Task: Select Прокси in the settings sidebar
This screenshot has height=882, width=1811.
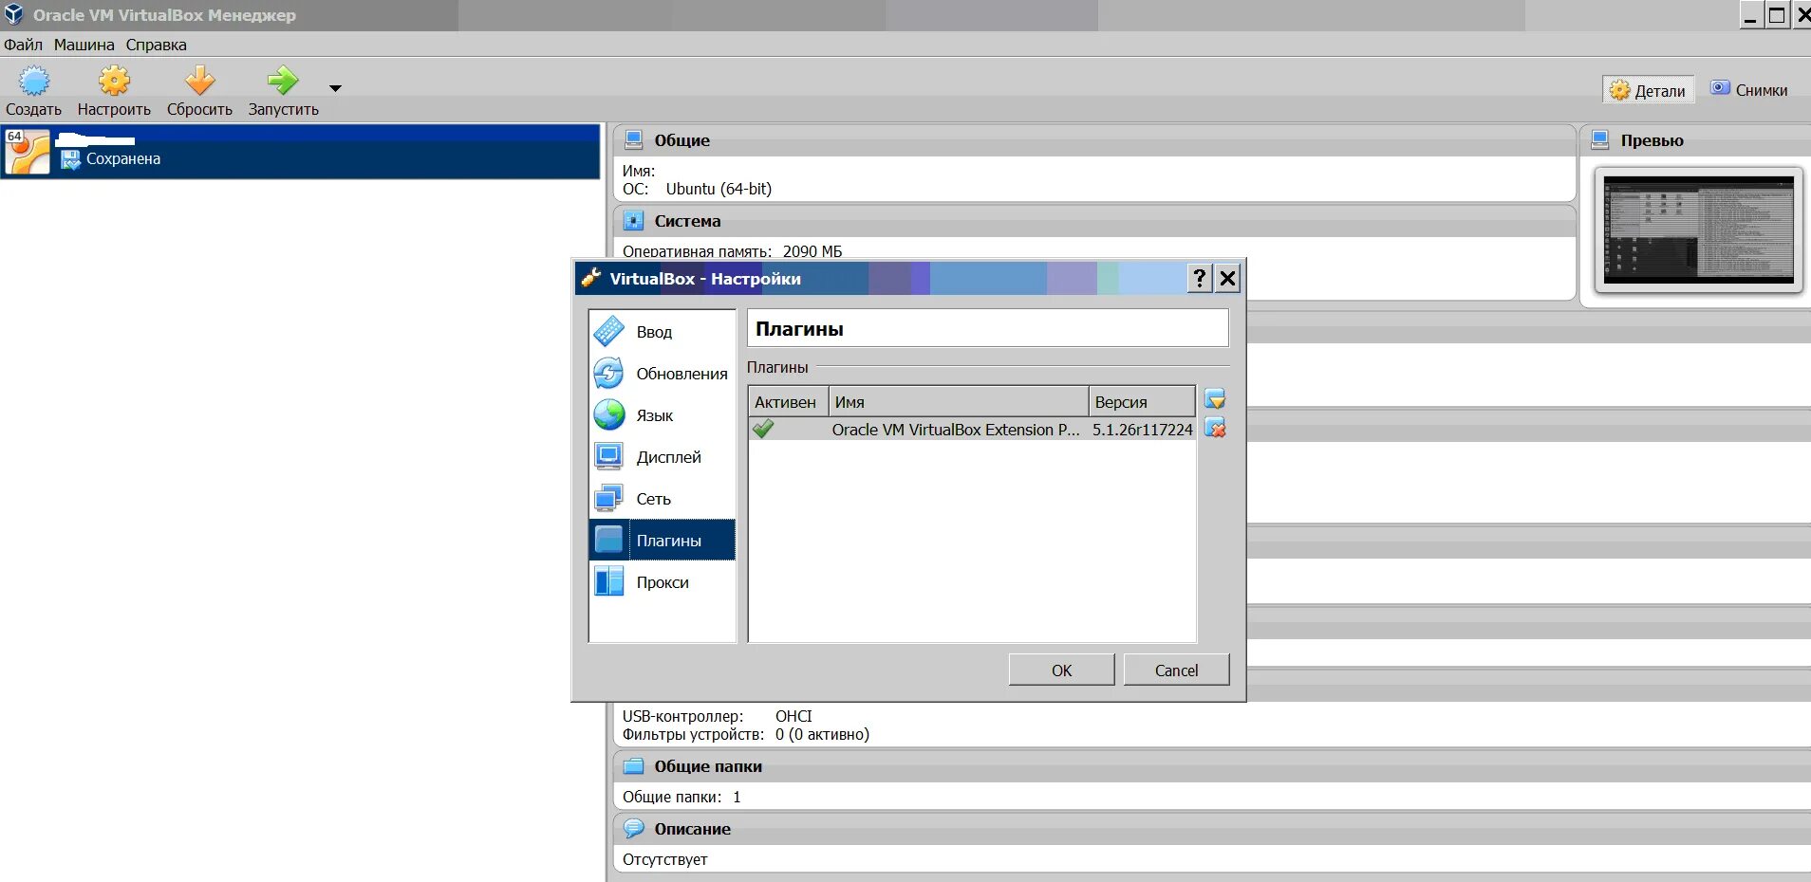Action: (x=663, y=582)
